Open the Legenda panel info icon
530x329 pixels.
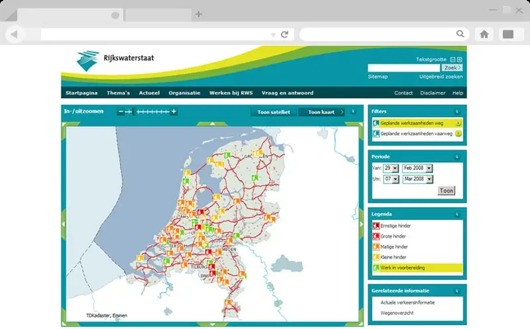pos(457,214)
